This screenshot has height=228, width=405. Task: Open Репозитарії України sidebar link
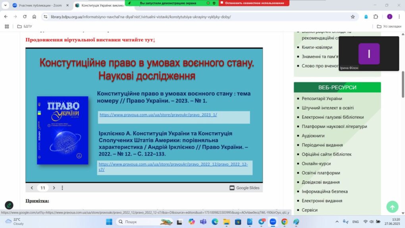click(x=322, y=99)
